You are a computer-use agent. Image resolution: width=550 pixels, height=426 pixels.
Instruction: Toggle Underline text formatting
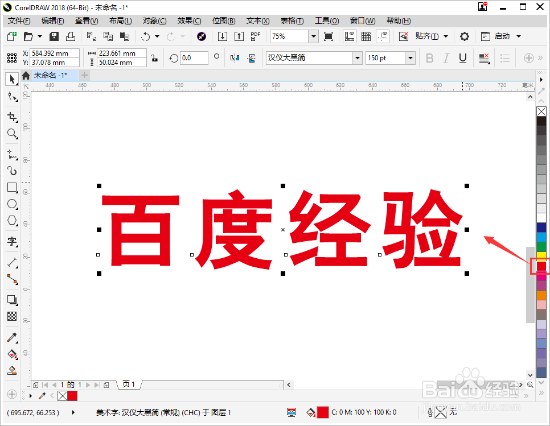tap(463, 58)
